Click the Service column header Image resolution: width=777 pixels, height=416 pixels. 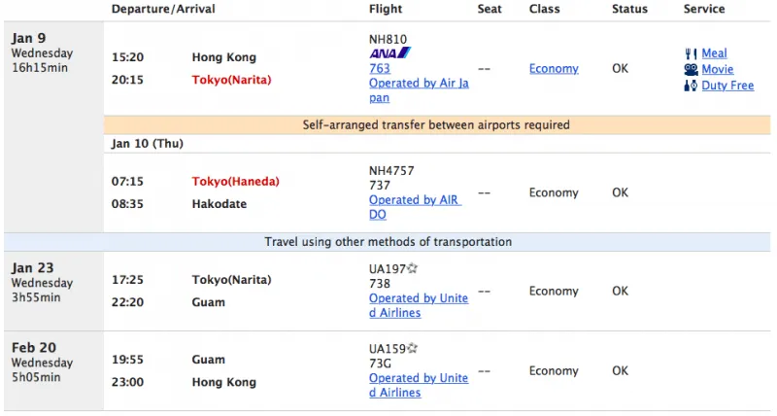click(x=703, y=9)
